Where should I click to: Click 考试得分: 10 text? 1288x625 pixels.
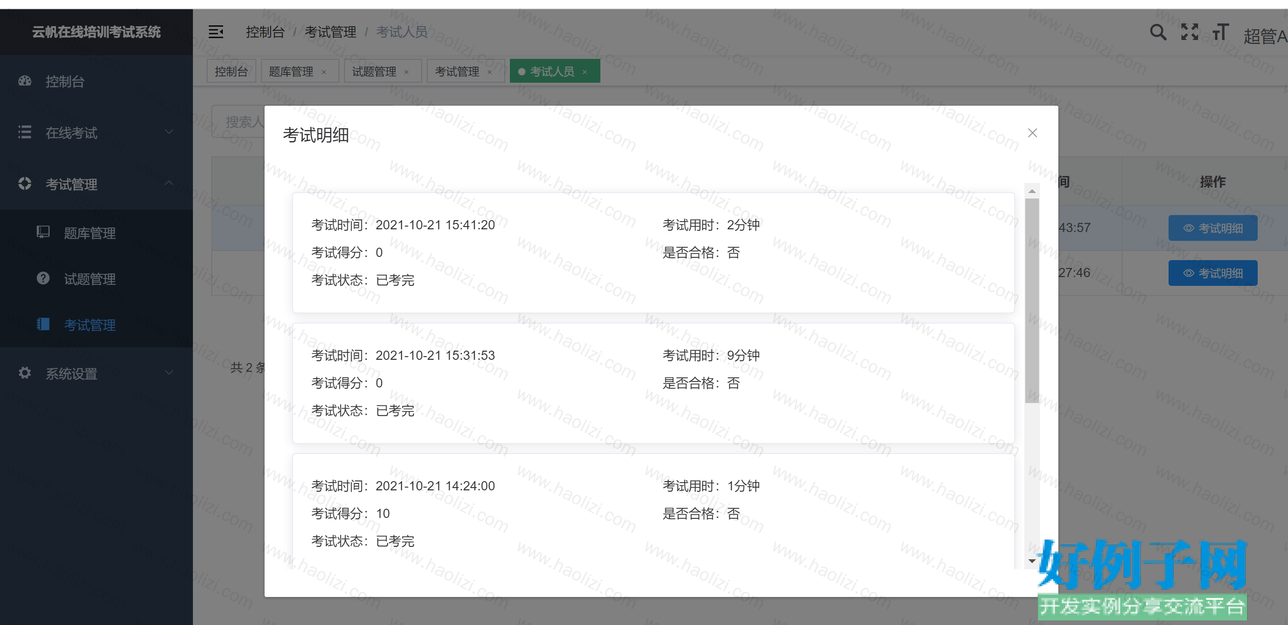350,513
